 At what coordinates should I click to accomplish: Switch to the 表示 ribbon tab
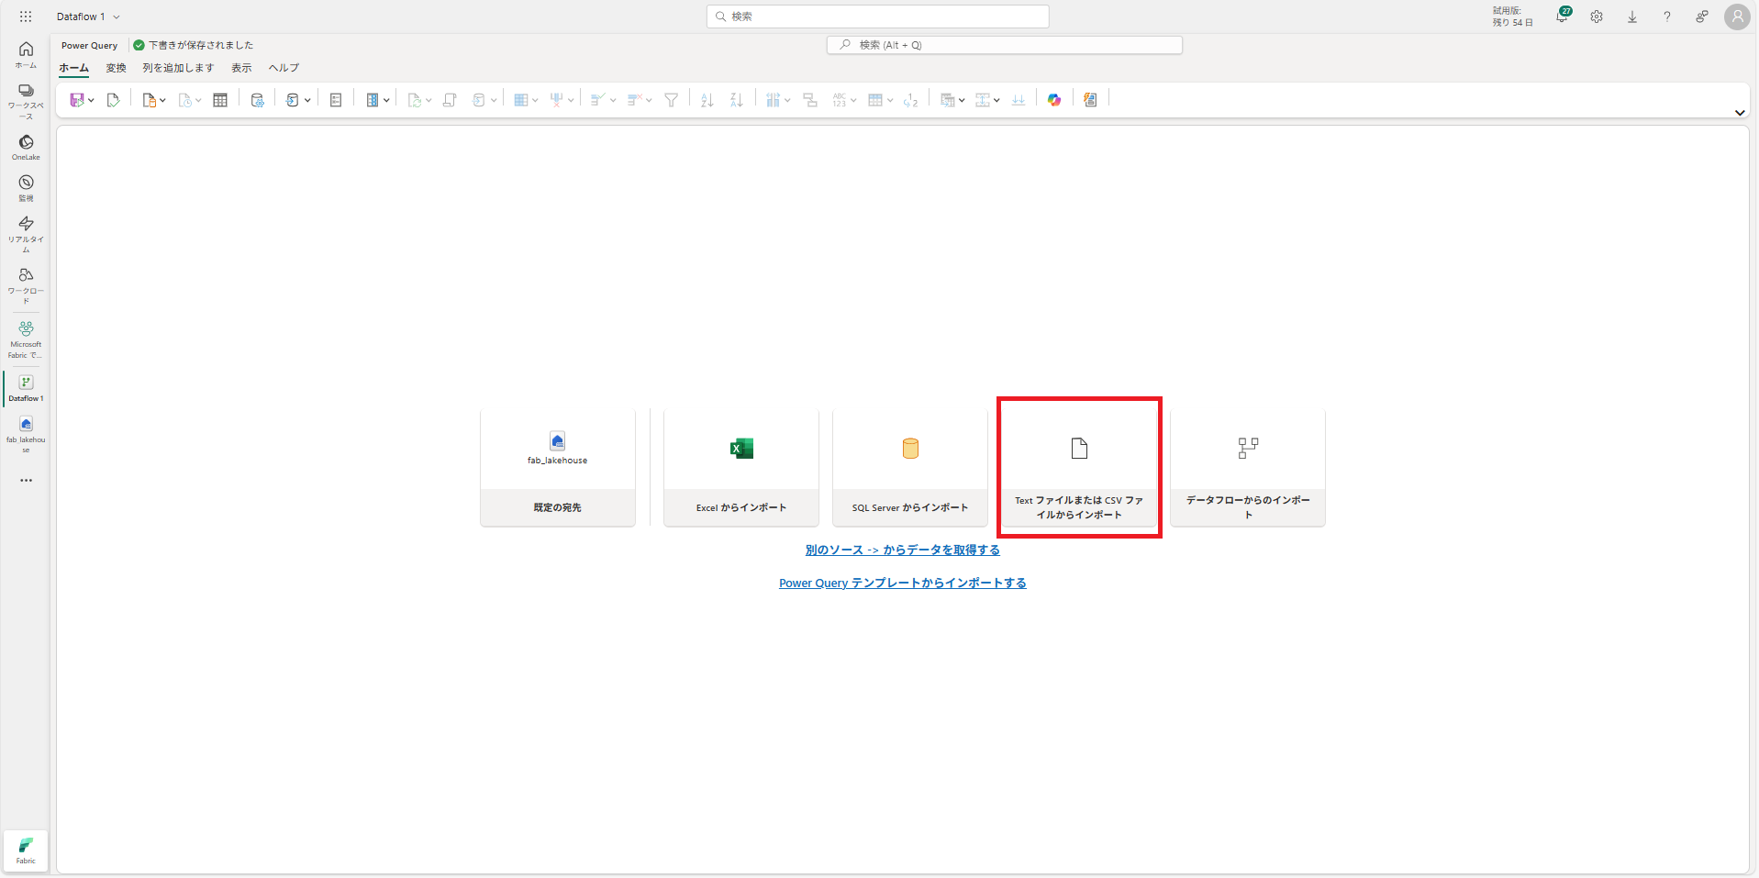[241, 68]
